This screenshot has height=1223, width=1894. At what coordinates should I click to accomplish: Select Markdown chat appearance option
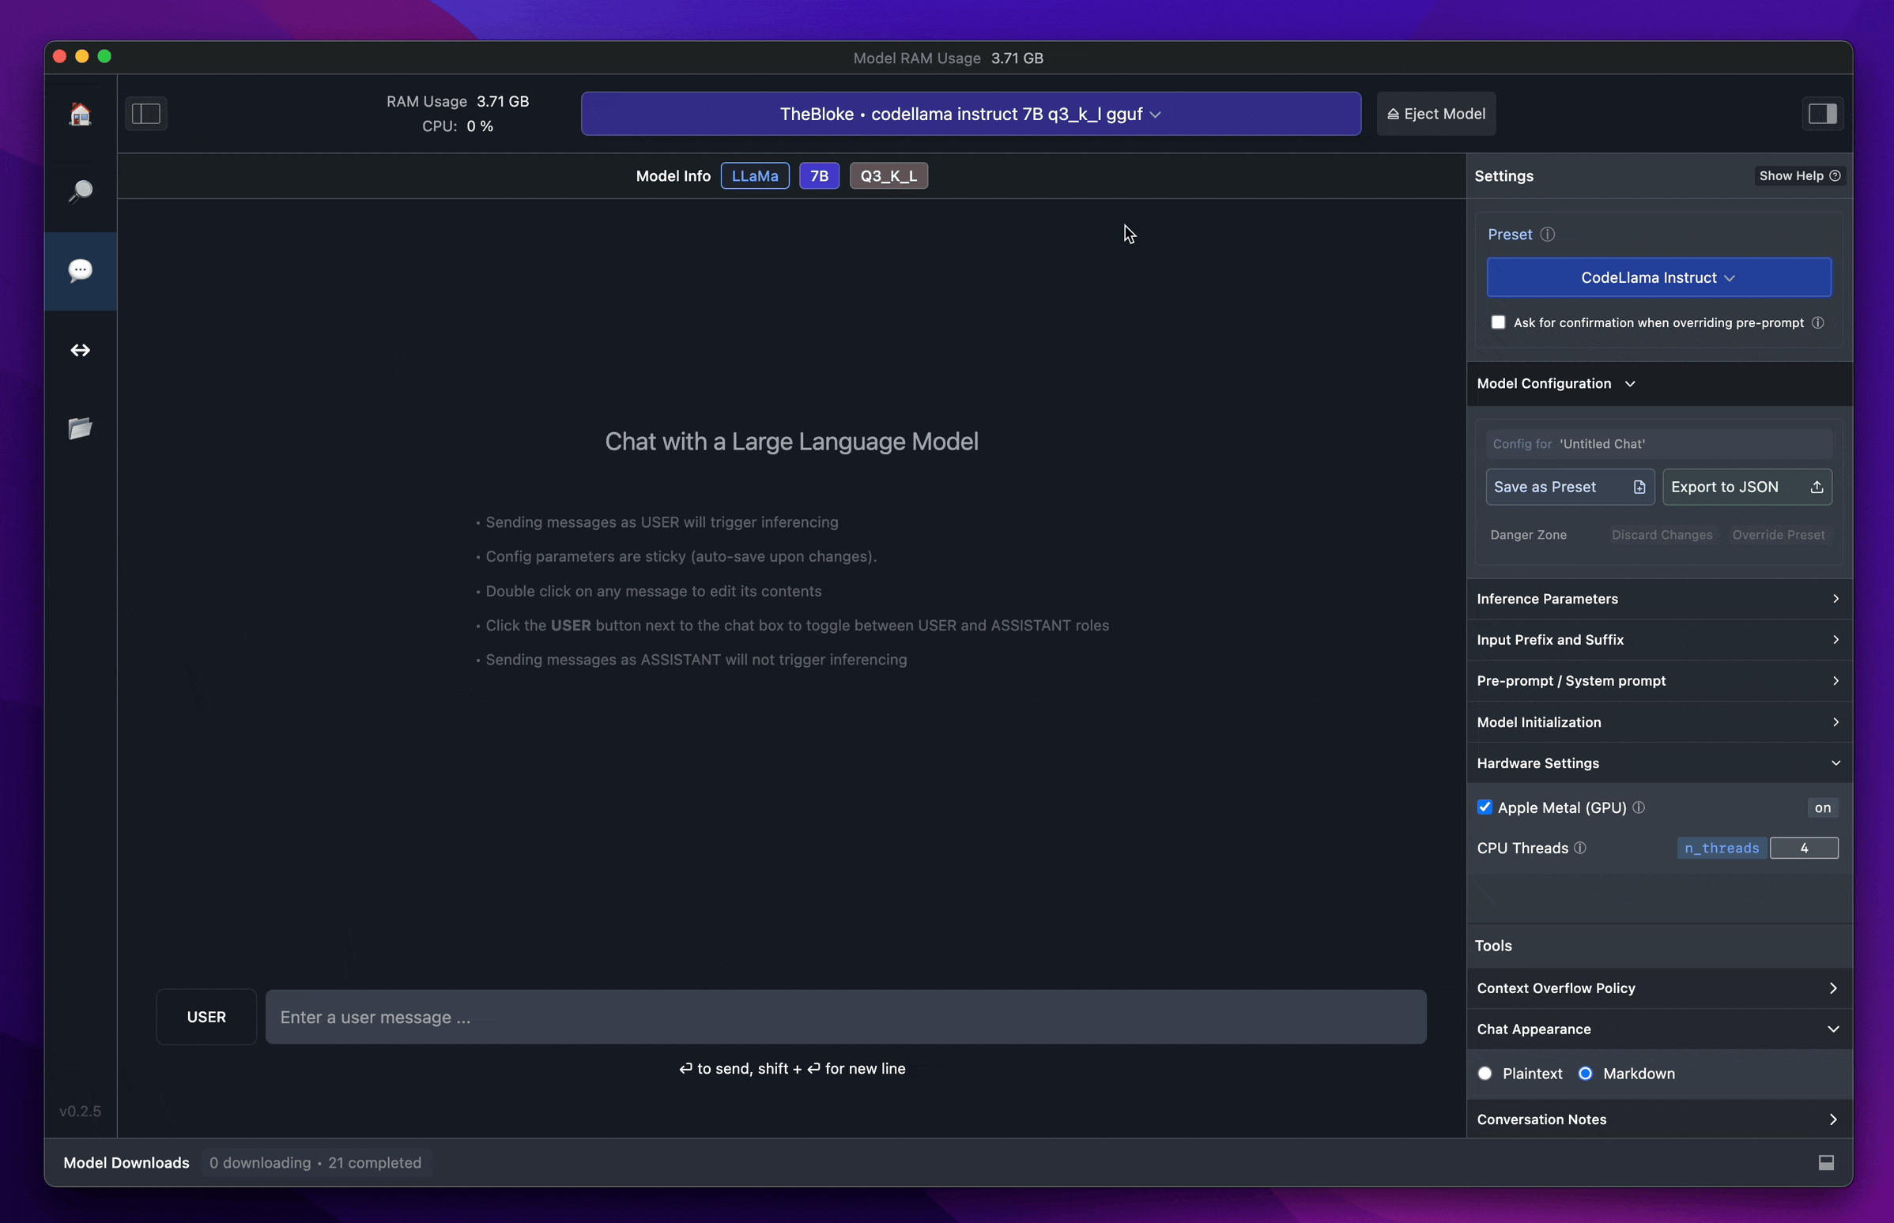coord(1585,1073)
